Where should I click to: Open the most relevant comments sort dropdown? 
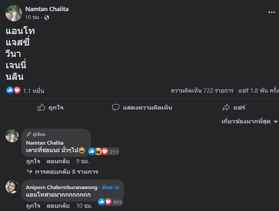point(250,122)
